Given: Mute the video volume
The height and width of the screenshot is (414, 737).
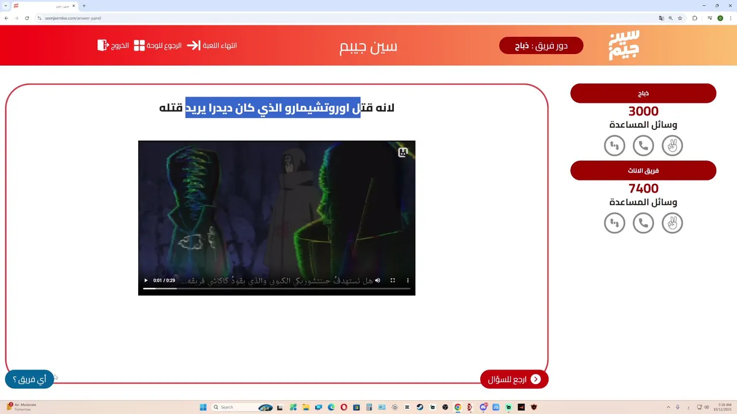Looking at the screenshot, I should point(378,281).
